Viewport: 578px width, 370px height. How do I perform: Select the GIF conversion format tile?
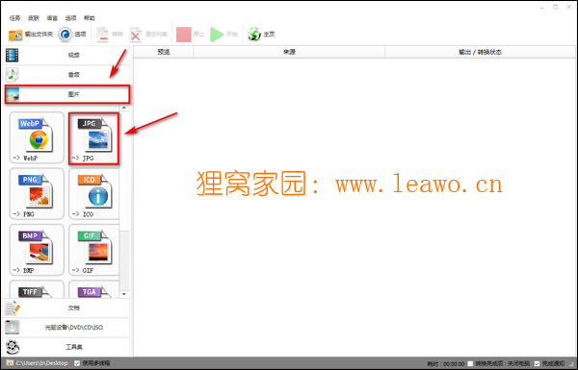[93, 250]
